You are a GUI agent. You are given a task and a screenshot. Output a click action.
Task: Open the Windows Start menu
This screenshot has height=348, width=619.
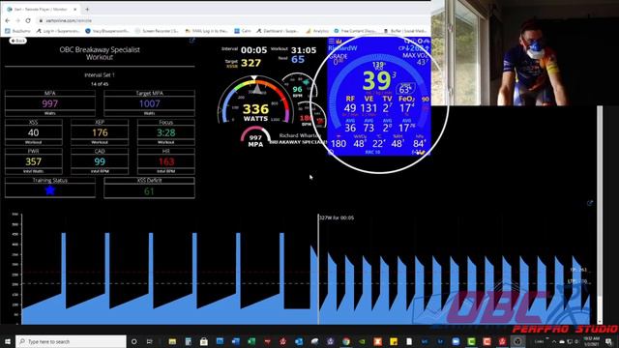(x=8, y=341)
